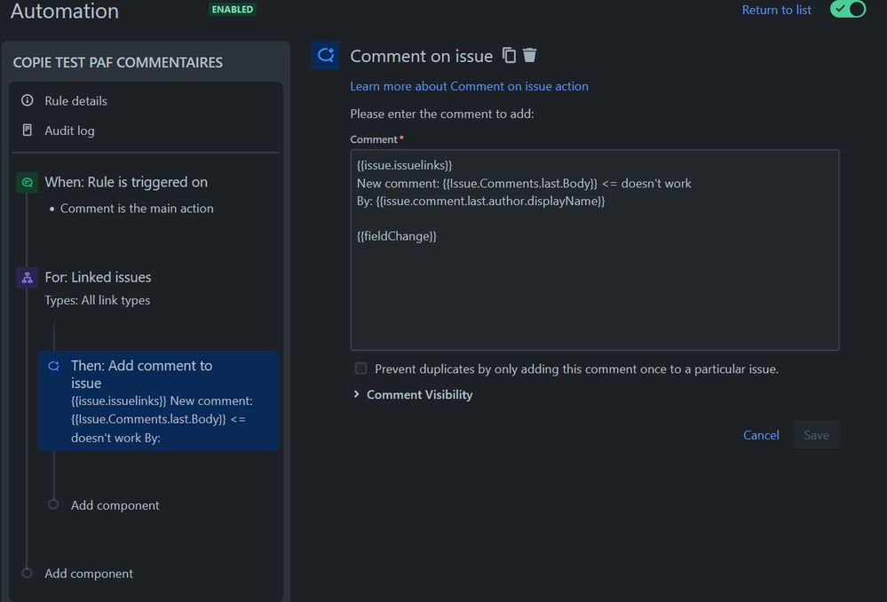The width and height of the screenshot is (887, 602).
Task: Click the duplicate component copy icon
Action: tap(509, 55)
